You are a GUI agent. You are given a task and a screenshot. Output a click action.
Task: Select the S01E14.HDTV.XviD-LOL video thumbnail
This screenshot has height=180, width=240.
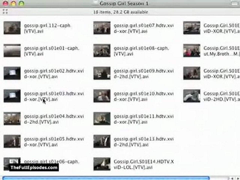coord(102,164)
